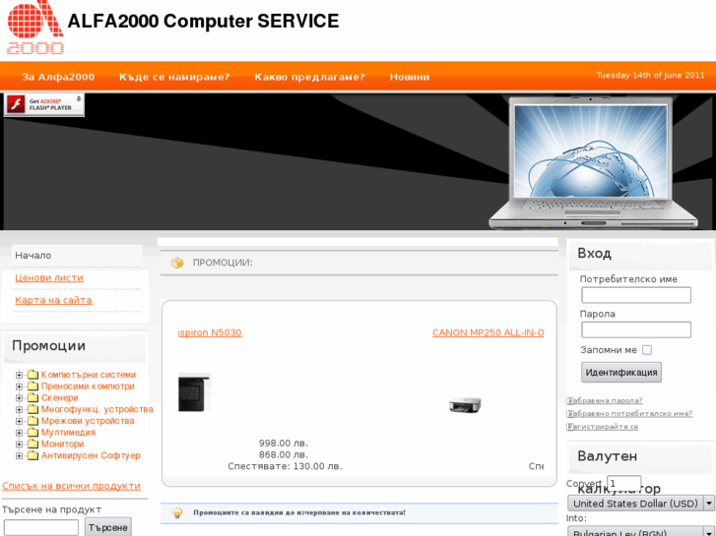The height and width of the screenshot is (536, 716).
Task: Expand the Многофункц. устройства tree node
Action: point(19,410)
